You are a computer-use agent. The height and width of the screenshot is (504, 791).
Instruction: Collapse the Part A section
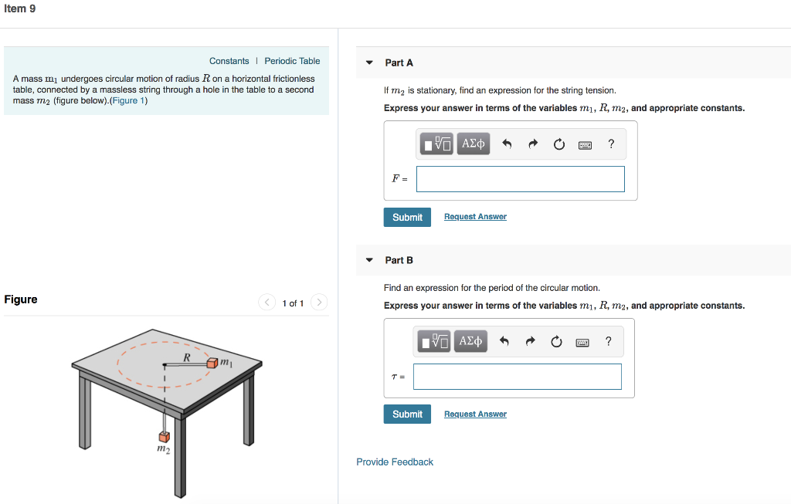(x=368, y=63)
